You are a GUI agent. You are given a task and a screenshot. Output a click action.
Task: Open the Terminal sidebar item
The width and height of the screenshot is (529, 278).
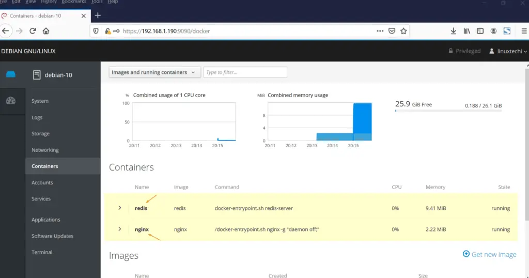(42, 252)
